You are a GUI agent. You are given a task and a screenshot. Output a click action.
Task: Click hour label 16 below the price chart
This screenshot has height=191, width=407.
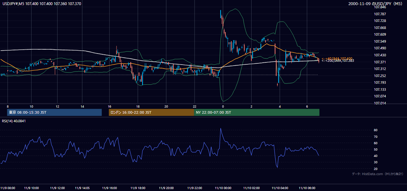coord(110,106)
